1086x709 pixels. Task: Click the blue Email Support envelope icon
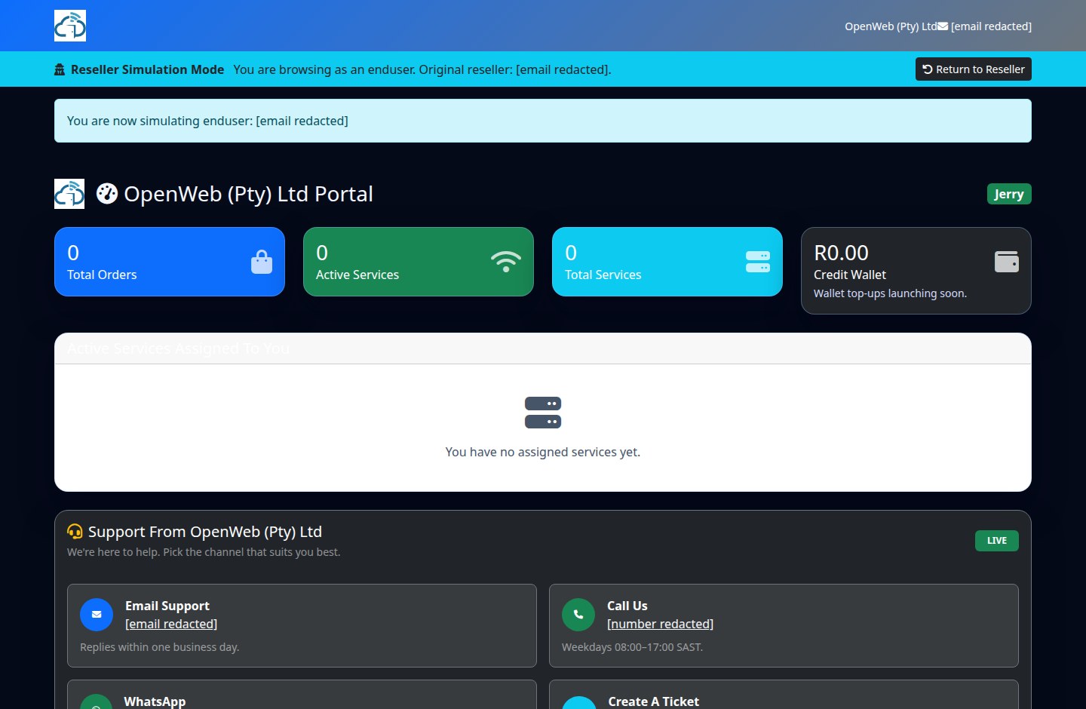pos(97,615)
